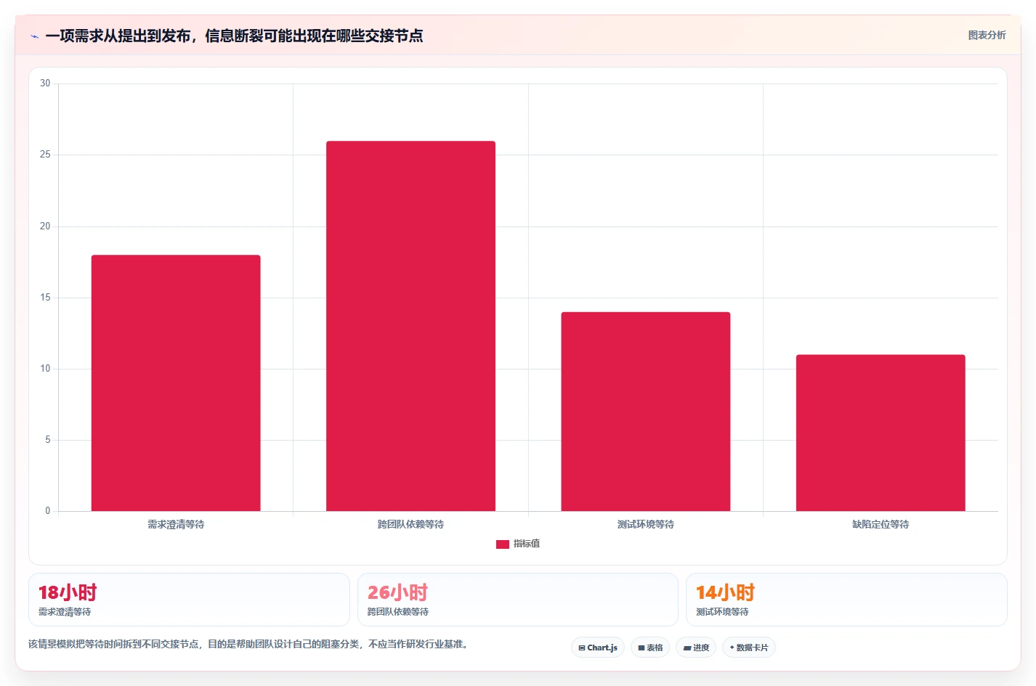Screen dimensions: 1036x686
Task: Click the y-axis value 25
Action: [45, 155]
